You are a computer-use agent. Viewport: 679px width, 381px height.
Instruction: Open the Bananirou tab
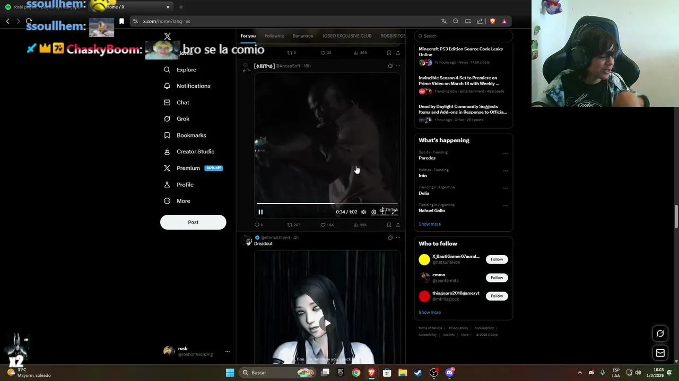pos(303,36)
